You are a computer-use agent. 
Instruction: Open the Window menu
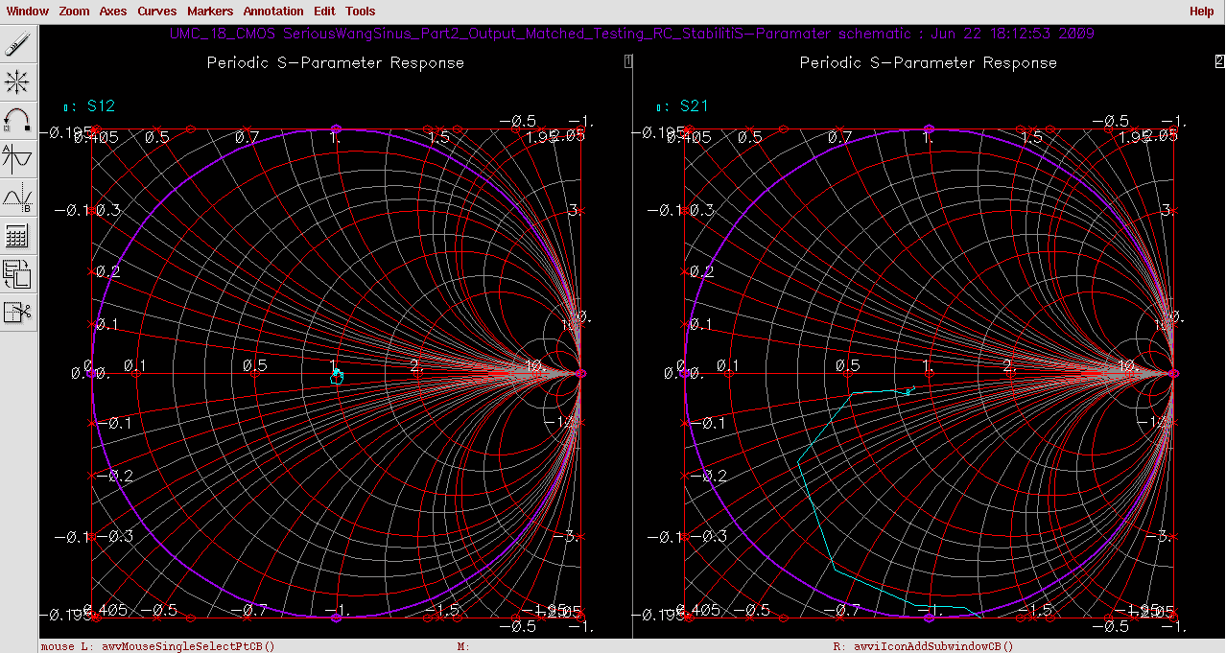click(x=28, y=12)
